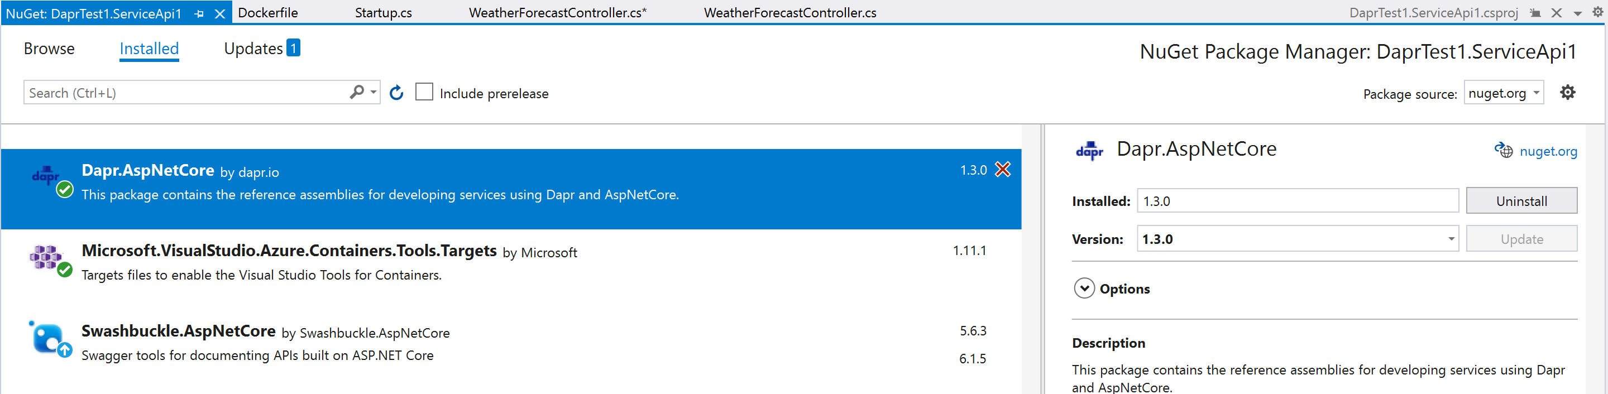Open the document tab overflow dropdown arrow
Image resolution: width=1608 pixels, height=394 pixels.
click(1577, 13)
